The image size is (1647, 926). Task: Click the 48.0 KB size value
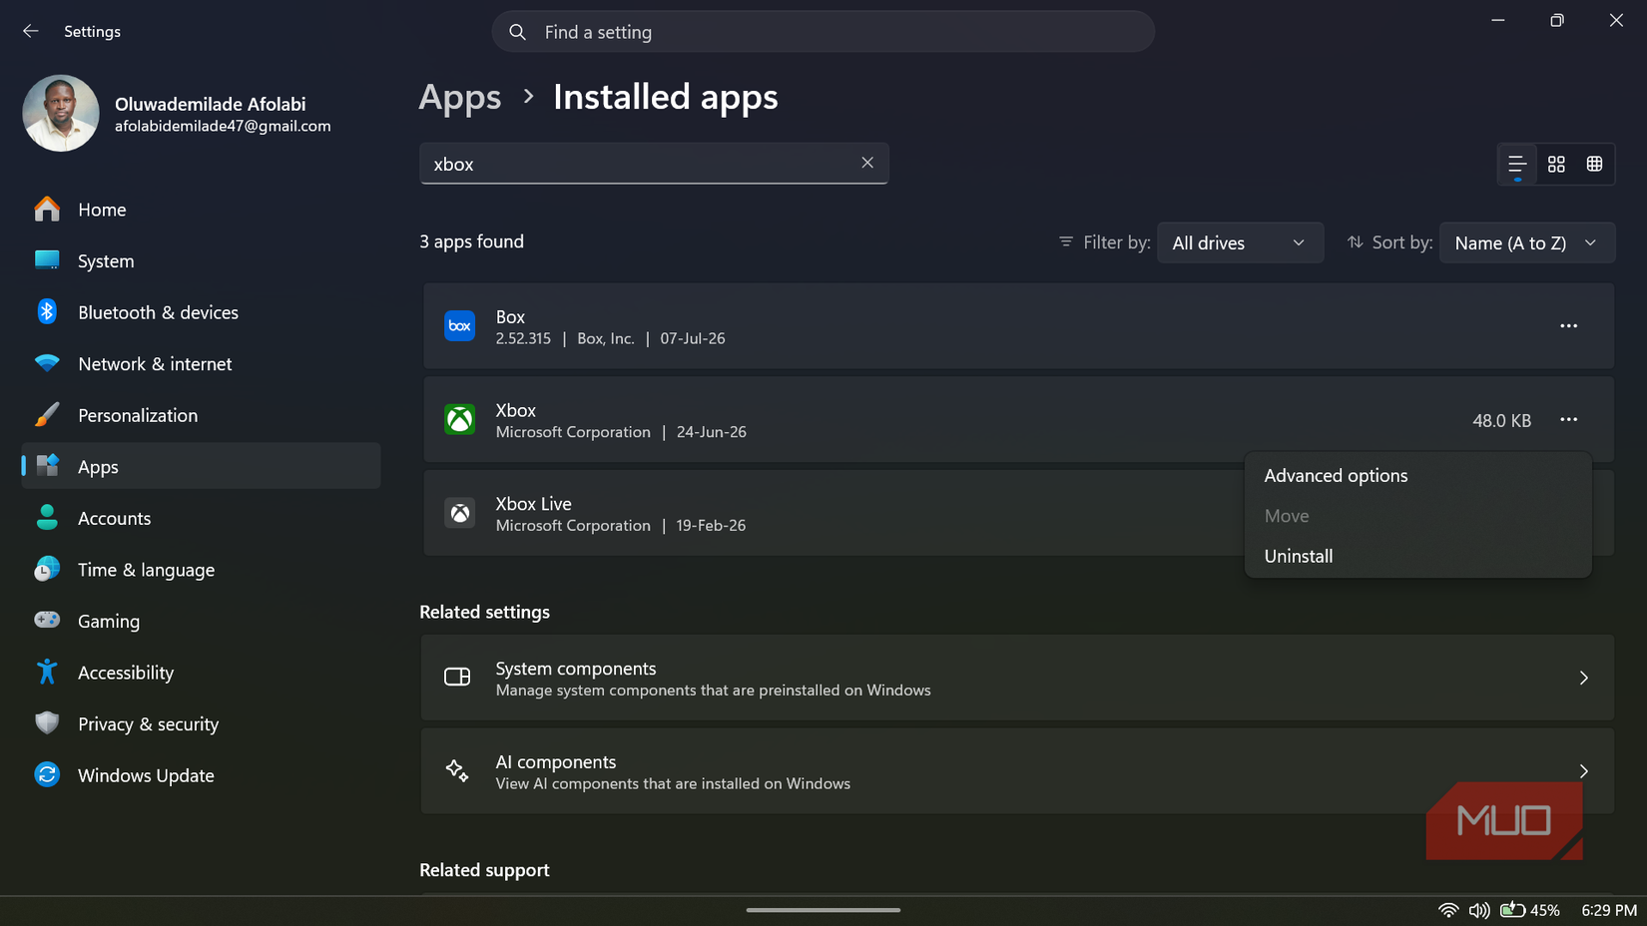(1501, 421)
